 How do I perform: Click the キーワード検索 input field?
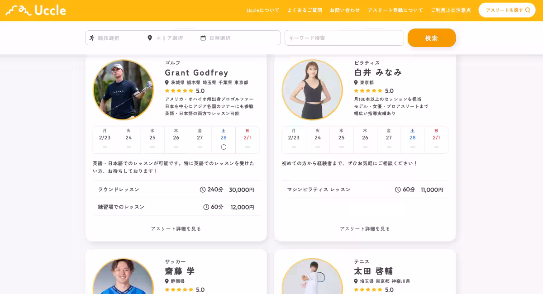(x=344, y=38)
